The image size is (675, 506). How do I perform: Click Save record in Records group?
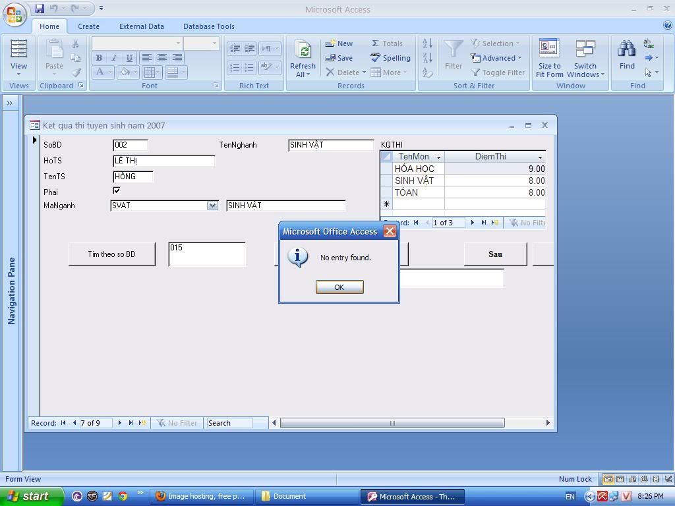click(x=339, y=58)
